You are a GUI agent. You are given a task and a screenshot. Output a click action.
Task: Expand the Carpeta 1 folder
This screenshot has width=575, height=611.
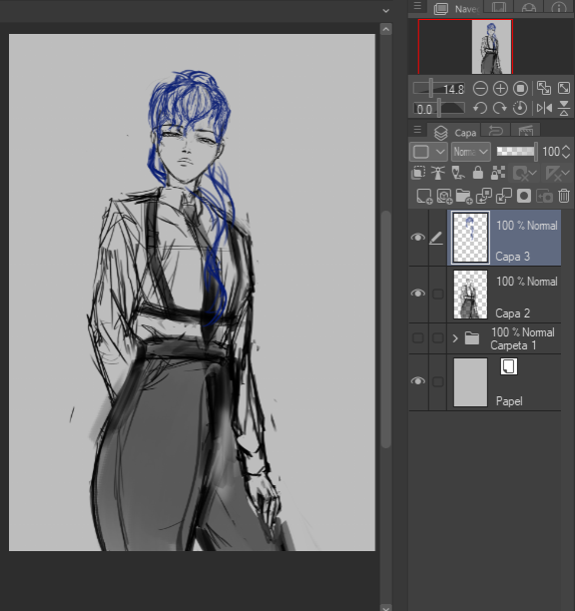pyautogui.click(x=455, y=338)
